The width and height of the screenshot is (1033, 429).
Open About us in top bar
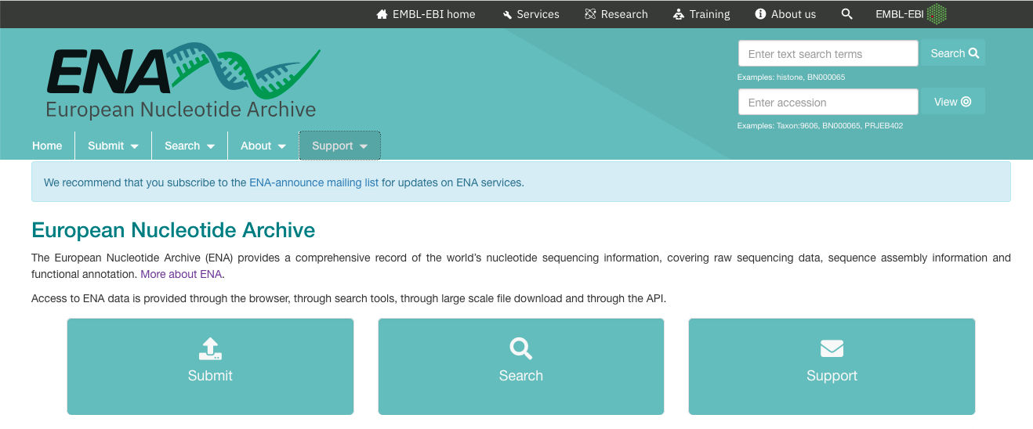coord(785,14)
